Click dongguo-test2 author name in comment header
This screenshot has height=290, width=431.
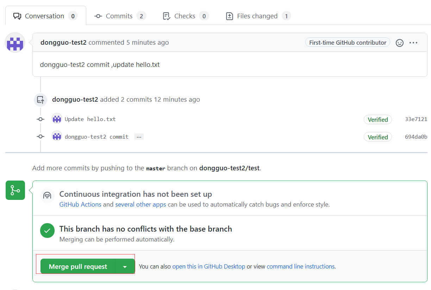coord(63,43)
